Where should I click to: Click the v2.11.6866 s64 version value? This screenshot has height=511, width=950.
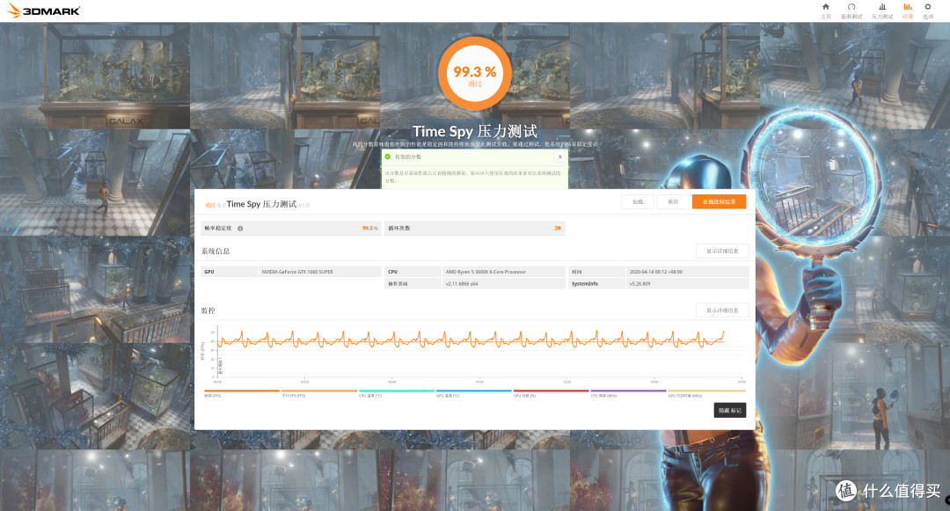click(x=462, y=283)
